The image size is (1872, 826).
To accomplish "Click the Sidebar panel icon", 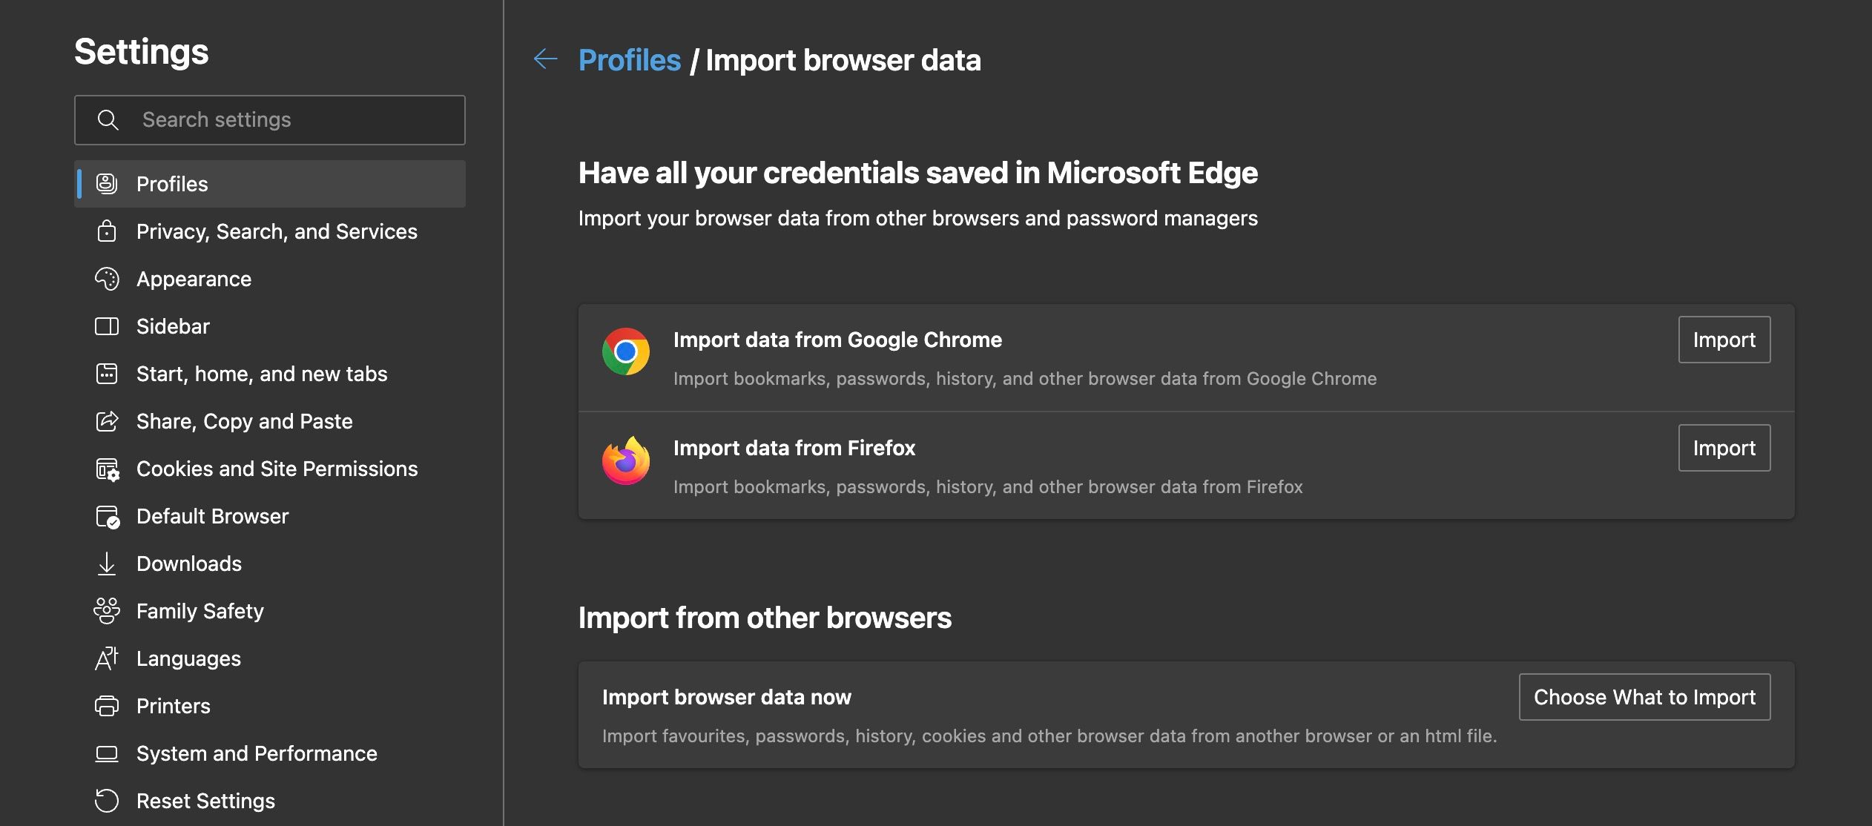I will (x=108, y=326).
